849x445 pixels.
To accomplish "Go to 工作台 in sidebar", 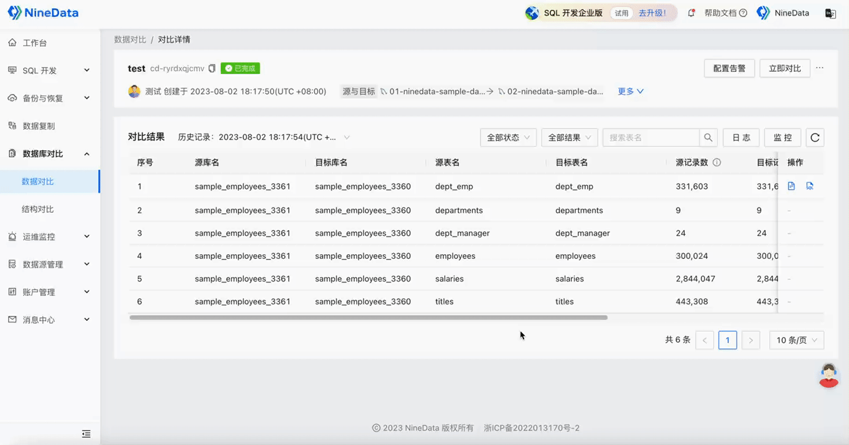I will [x=35, y=43].
